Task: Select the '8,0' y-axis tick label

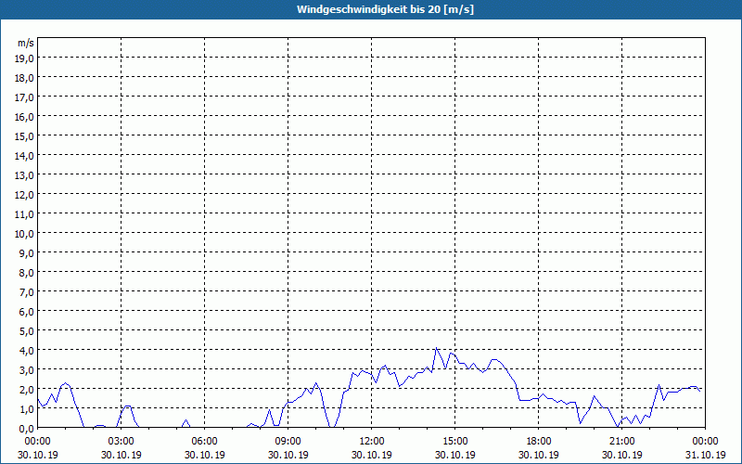Action: (x=27, y=273)
